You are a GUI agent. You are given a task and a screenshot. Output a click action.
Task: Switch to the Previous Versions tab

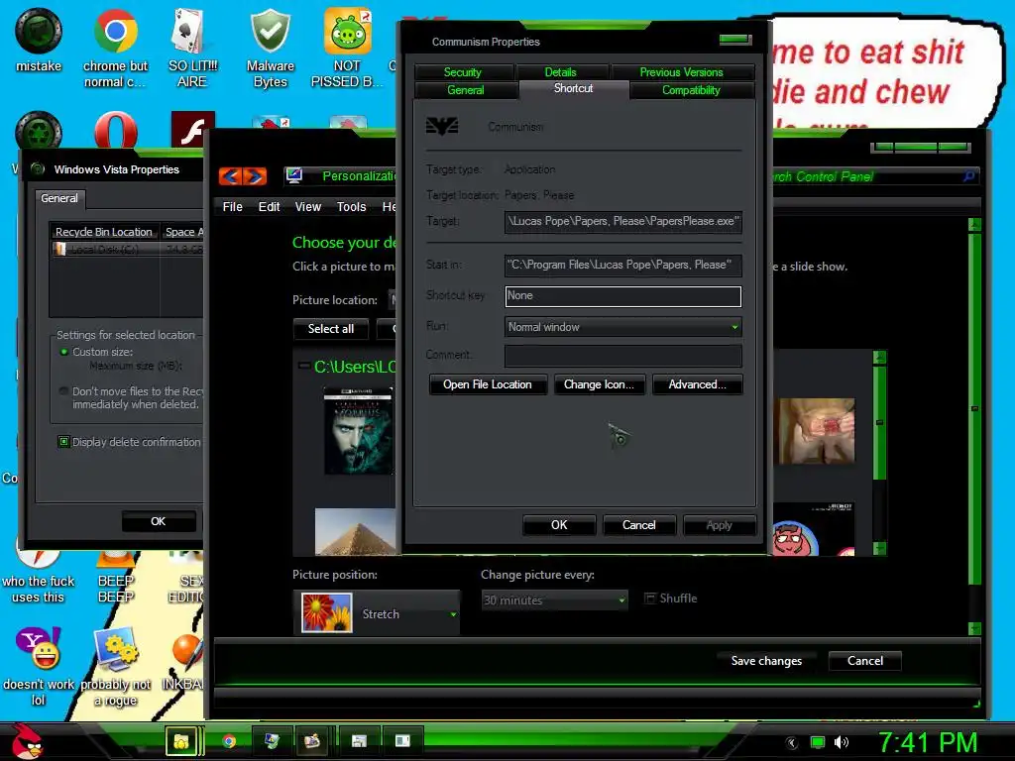(x=682, y=71)
